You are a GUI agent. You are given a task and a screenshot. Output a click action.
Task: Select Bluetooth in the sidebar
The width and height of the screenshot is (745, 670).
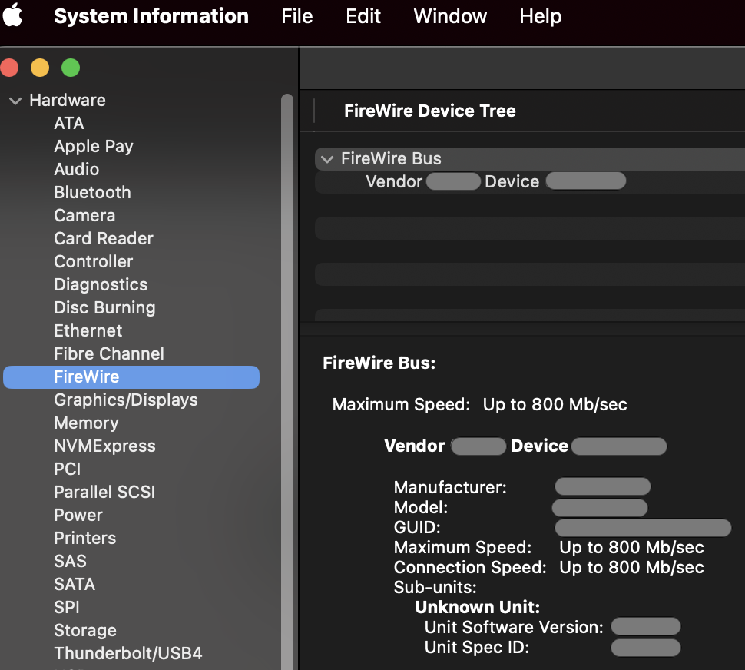click(x=92, y=192)
